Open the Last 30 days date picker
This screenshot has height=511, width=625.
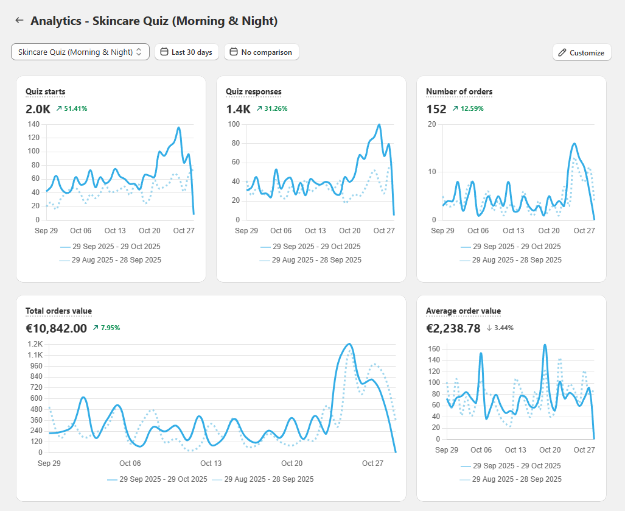click(x=186, y=52)
